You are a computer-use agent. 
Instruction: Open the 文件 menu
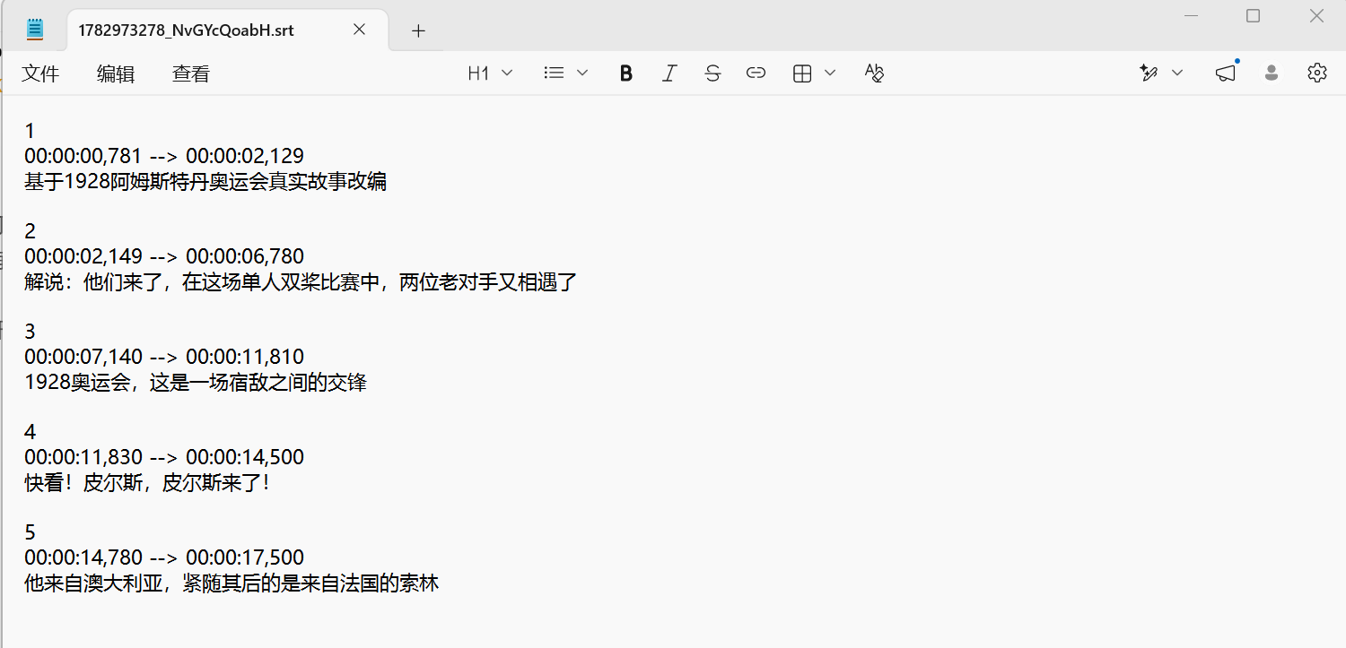click(40, 73)
